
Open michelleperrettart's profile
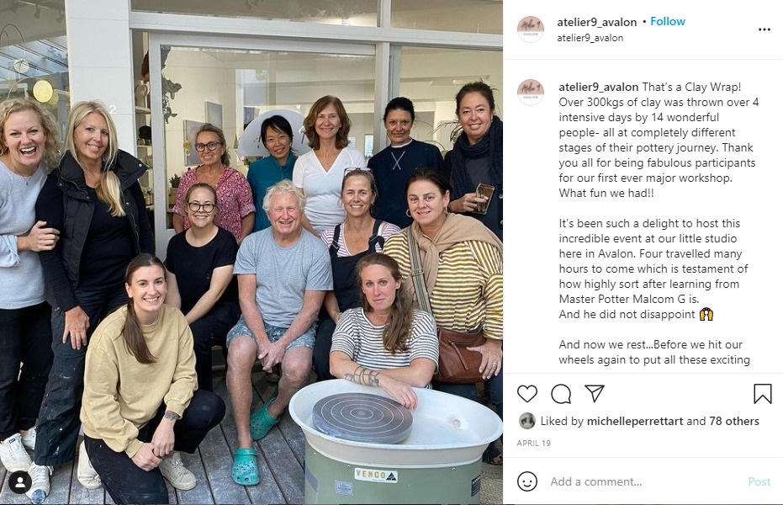click(x=635, y=421)
